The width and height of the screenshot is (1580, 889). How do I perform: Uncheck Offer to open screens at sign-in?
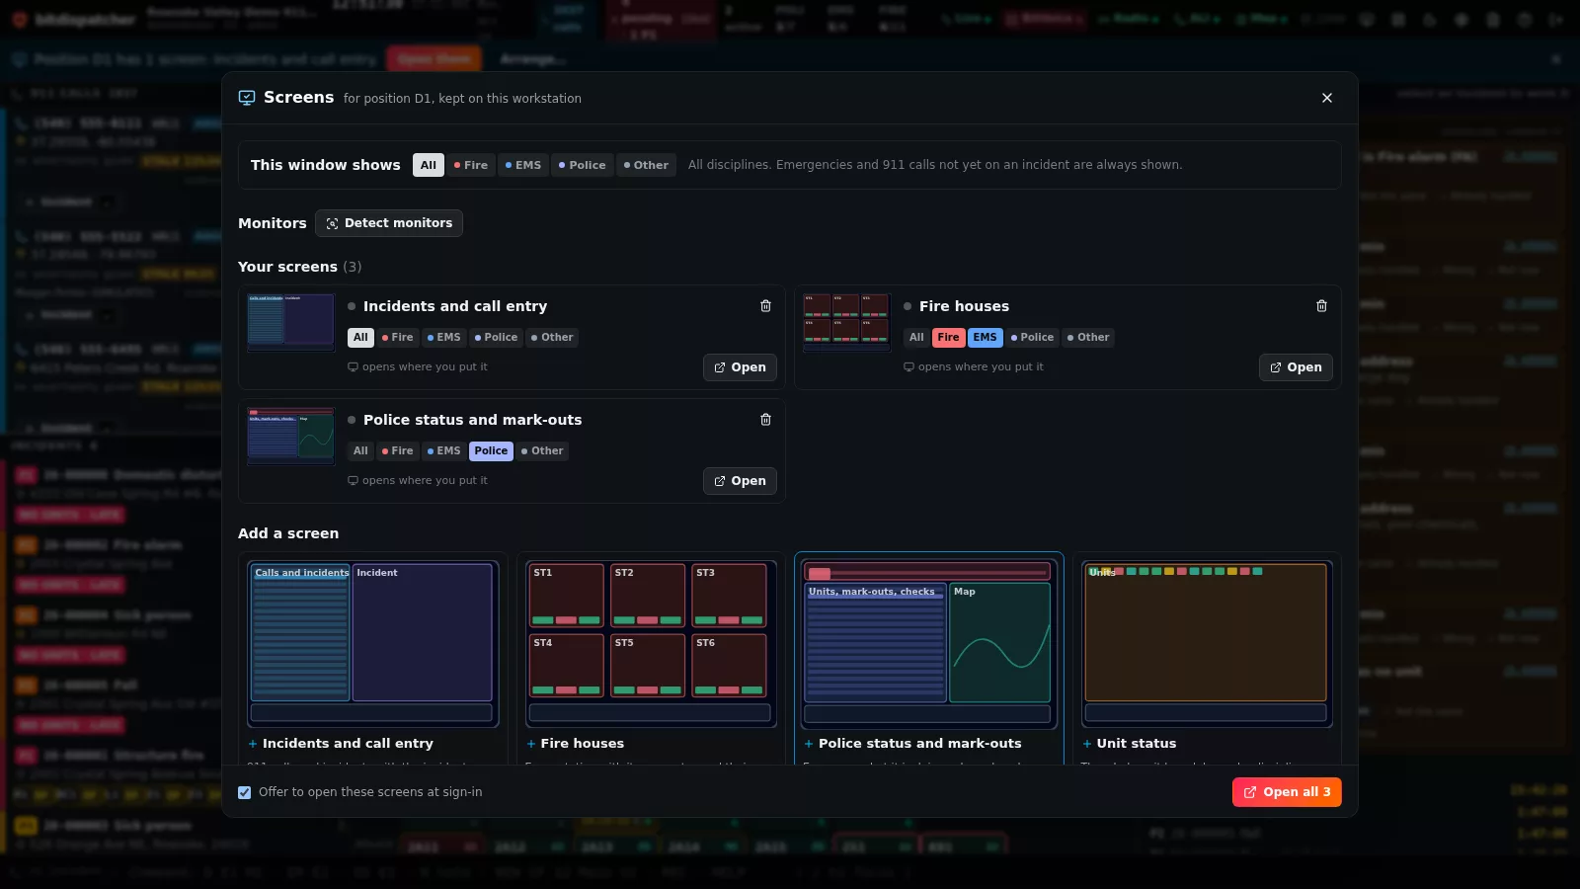245,792
